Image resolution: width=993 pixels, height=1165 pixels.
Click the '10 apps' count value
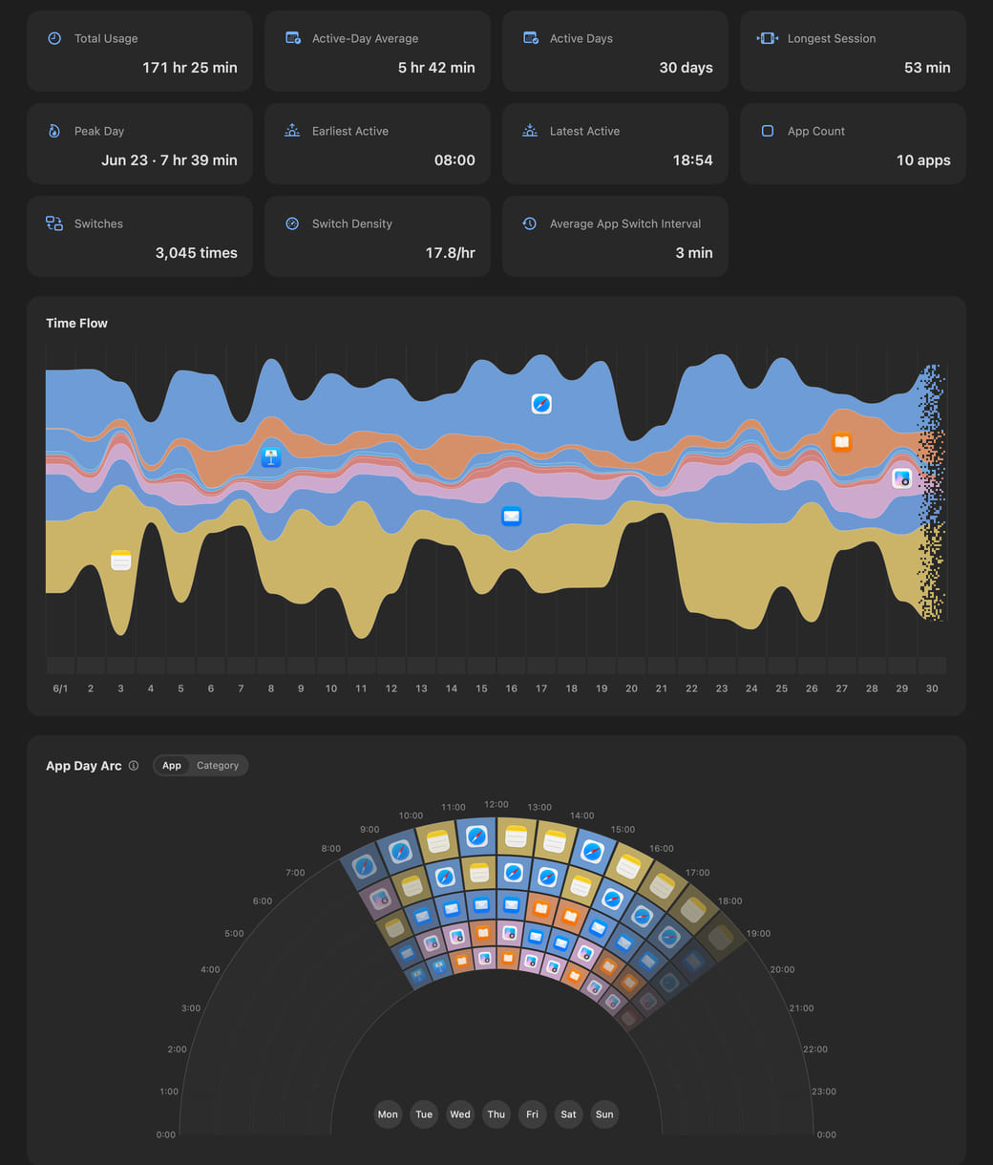click(x=923, y=160)
